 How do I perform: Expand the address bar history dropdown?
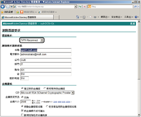pyautogui.click(x=76, y=7)
